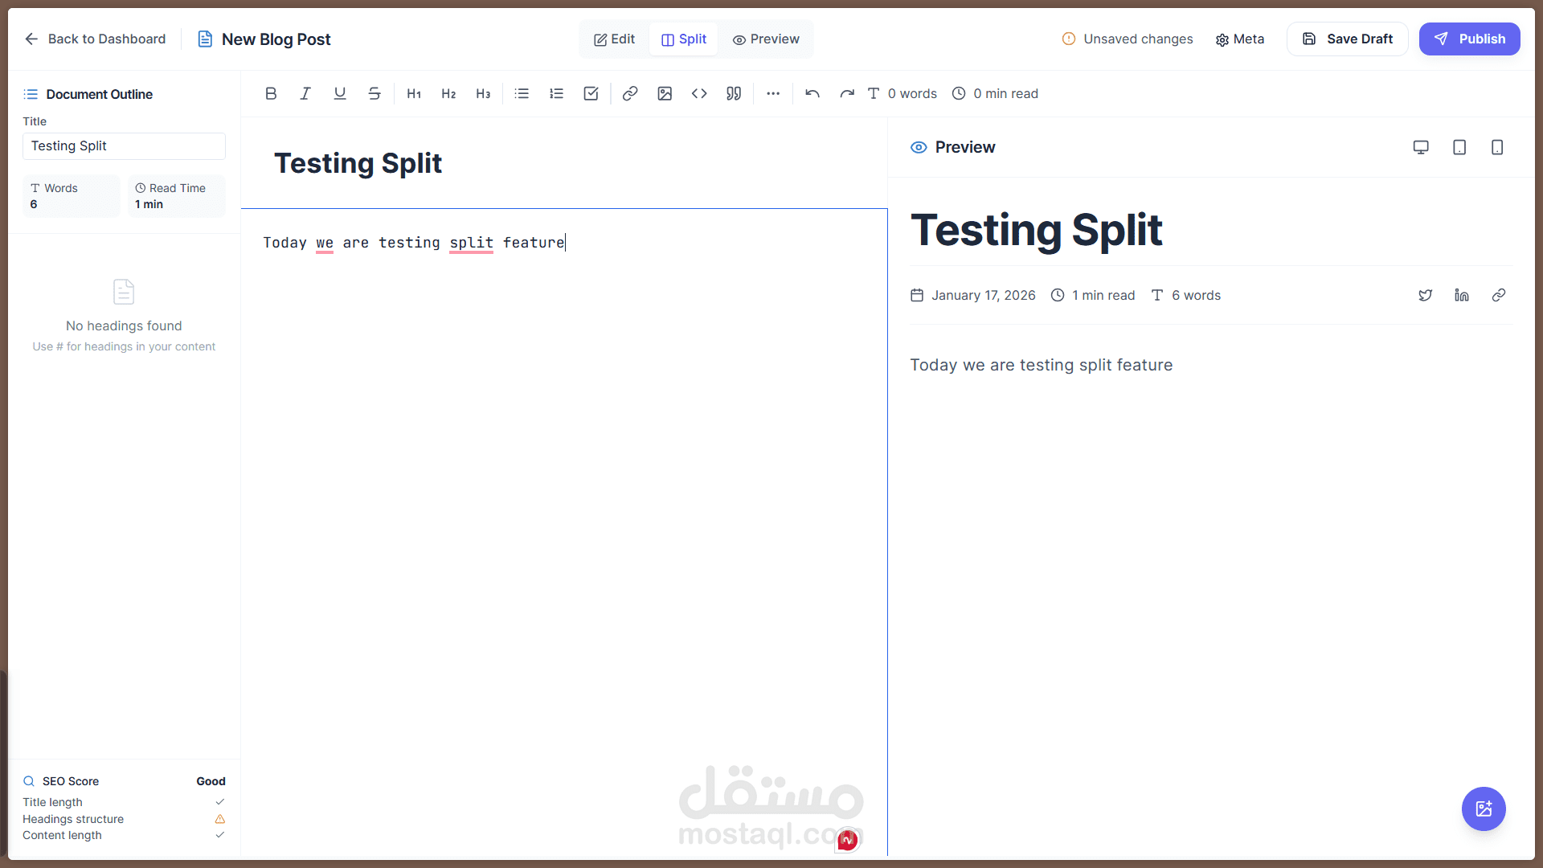Image resolution: width=1543 pixels, height=868 pixels.
Task: Toggle bold formatting in toolbar
Action: click(x=271, y=93)
